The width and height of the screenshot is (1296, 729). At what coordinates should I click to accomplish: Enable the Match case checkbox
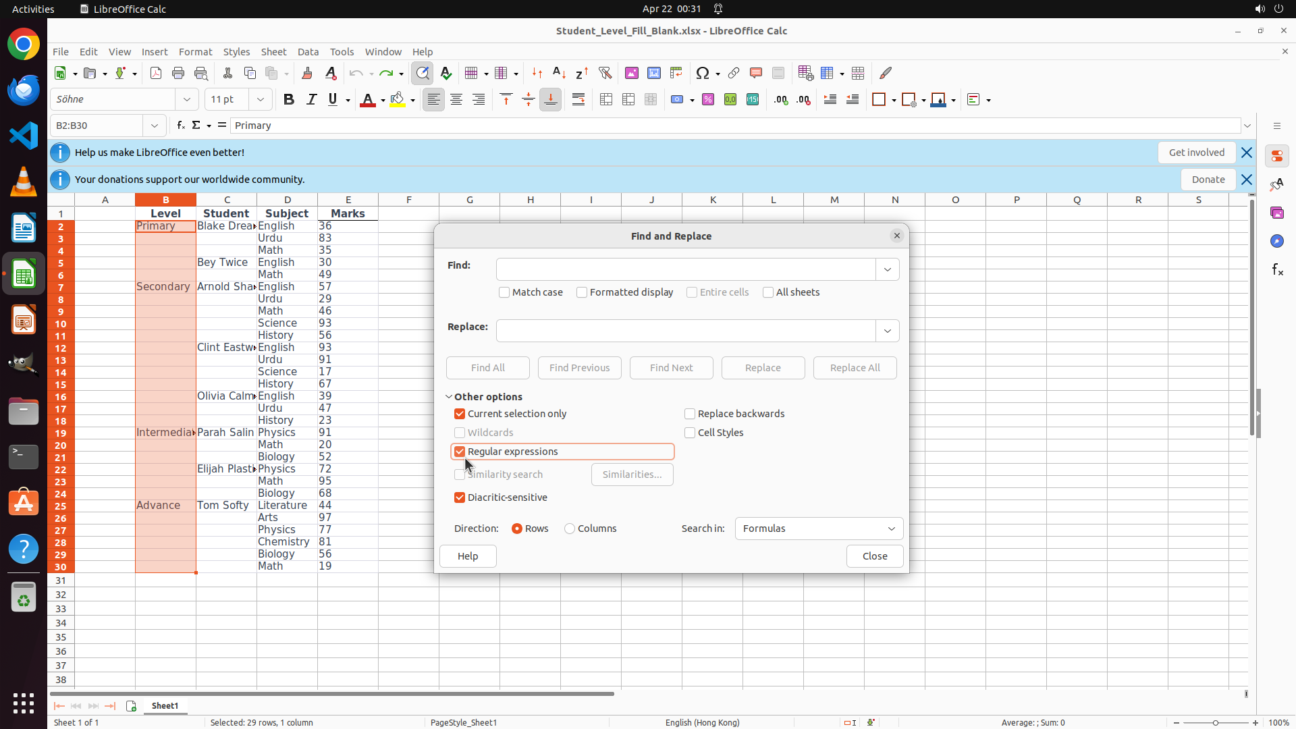coord(504,292)
